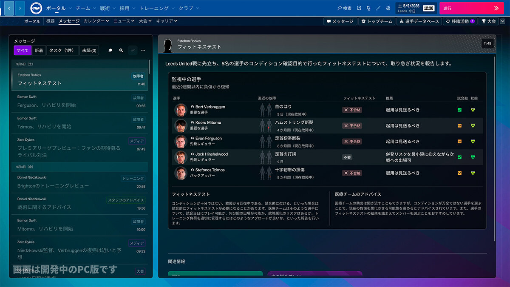Open the トップチーム shortcut button
The width and height of the screenshot is (510, 287).
pyautogui.click(x=377, y=21)
